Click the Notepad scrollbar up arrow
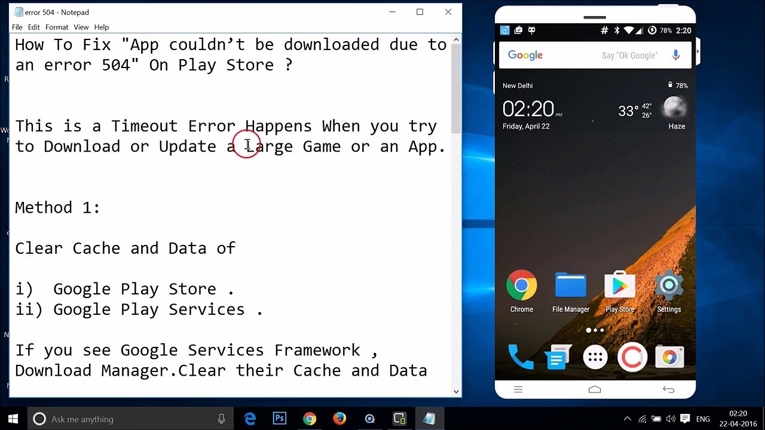 click(456, 40)
